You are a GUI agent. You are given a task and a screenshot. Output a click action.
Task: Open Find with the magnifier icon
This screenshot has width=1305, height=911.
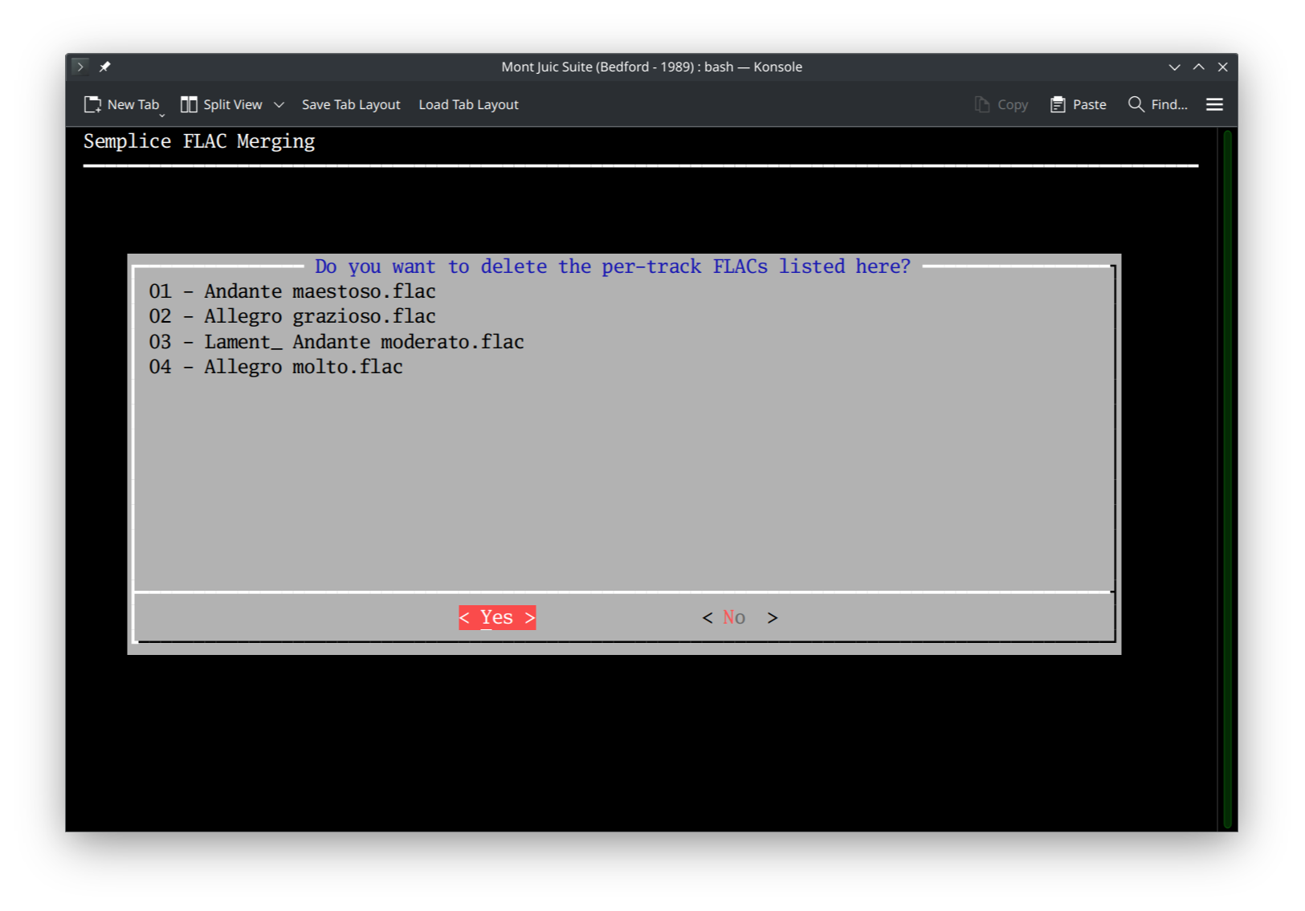pyautogui.click(x=1136, y=104)
